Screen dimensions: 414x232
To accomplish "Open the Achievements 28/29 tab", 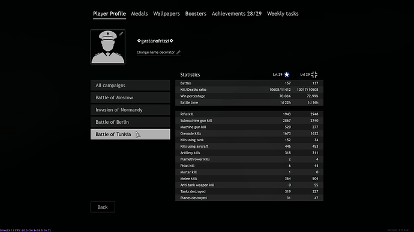I will pos(236,14).
